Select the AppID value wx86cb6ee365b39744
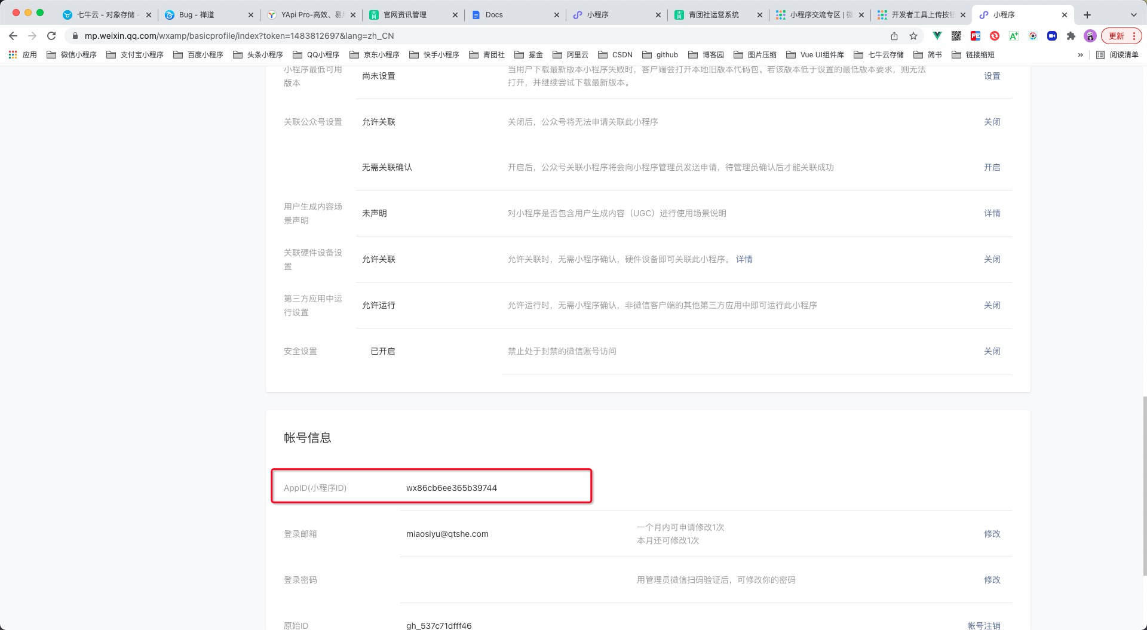Image resolution: width=1147 pixels, height=630 pixels. [x=452, y=488]
